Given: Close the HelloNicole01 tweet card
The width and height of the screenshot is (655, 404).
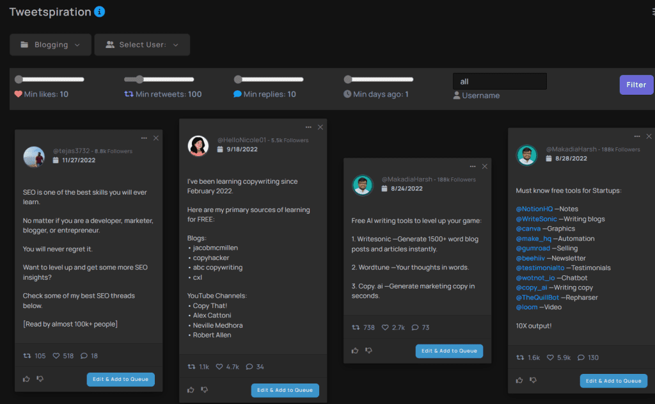Looking at the screenshot, I should (320, 127).
